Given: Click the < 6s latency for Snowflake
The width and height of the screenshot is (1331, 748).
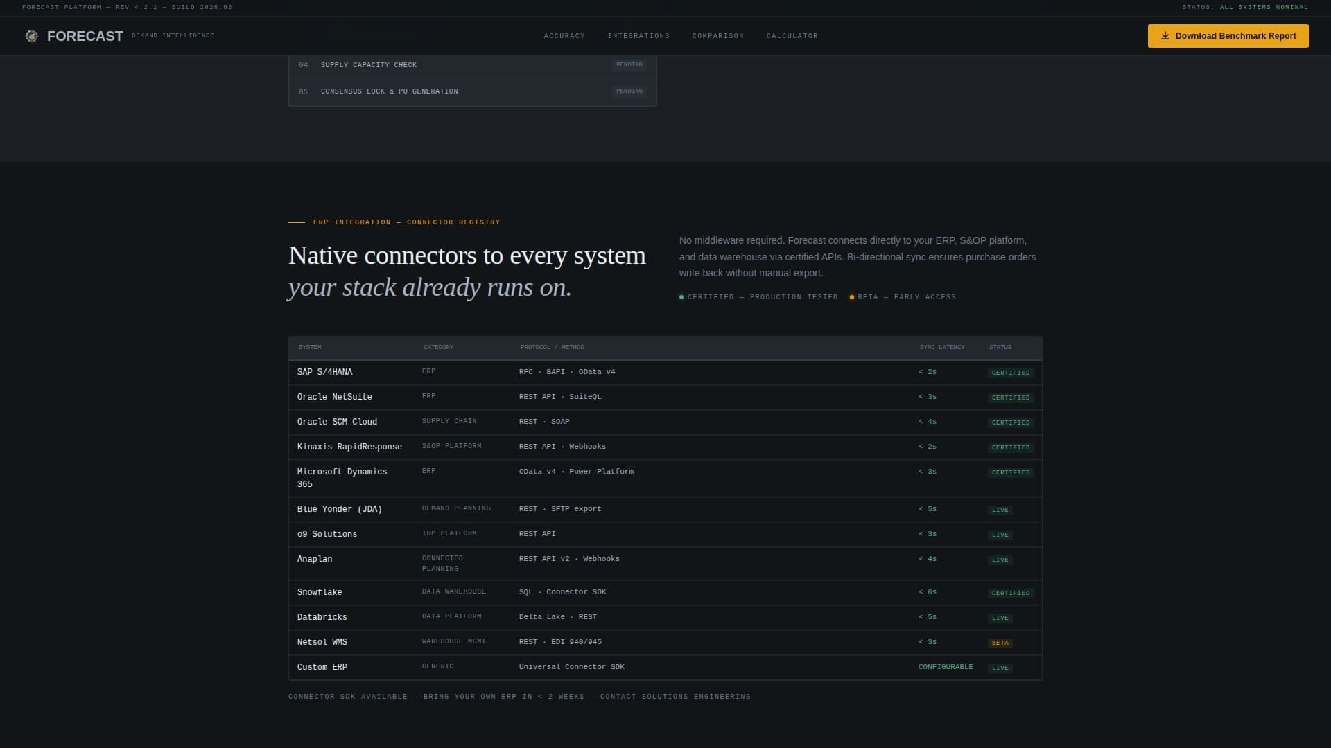Looking at the screenshot, I should pyautogui.click(x=927, y=592).
